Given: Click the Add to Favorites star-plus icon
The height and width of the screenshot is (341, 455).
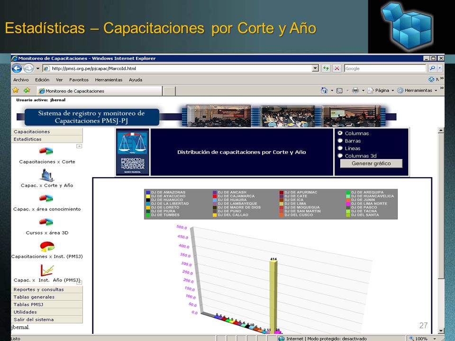Looking at the screenshot, I should [27, 90].
